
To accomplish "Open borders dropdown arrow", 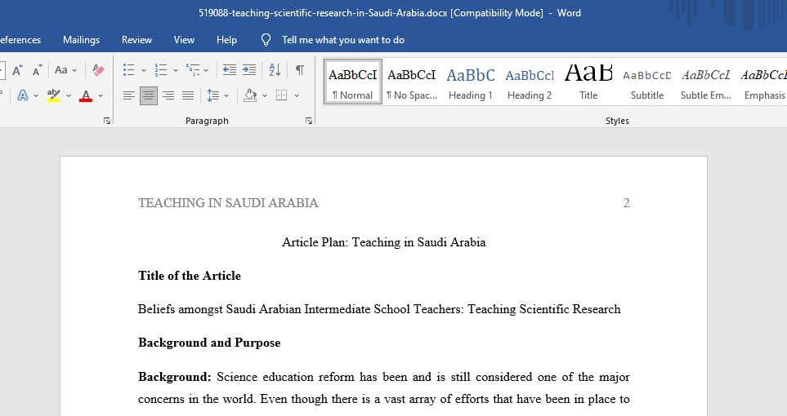I will [297, 95].
